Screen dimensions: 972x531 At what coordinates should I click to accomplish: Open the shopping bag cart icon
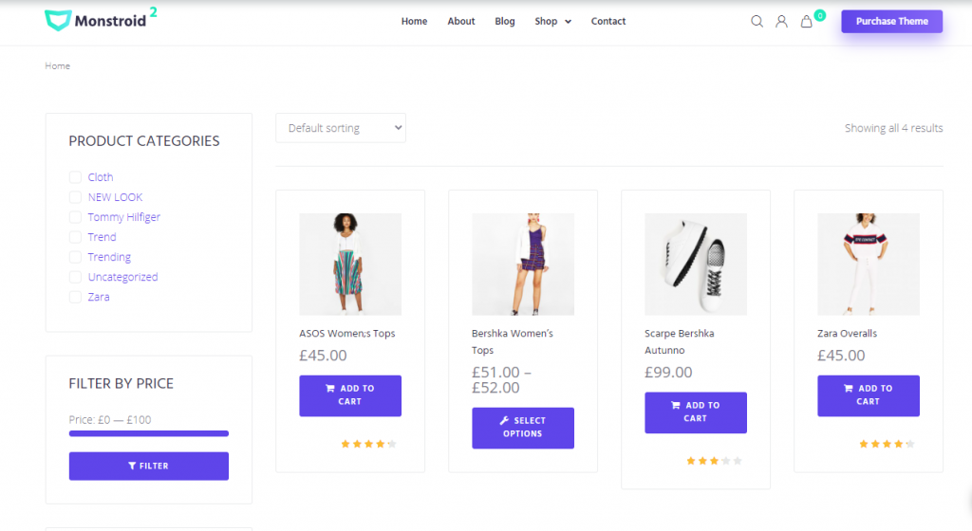pyautogui.click(x=807, y=22)
